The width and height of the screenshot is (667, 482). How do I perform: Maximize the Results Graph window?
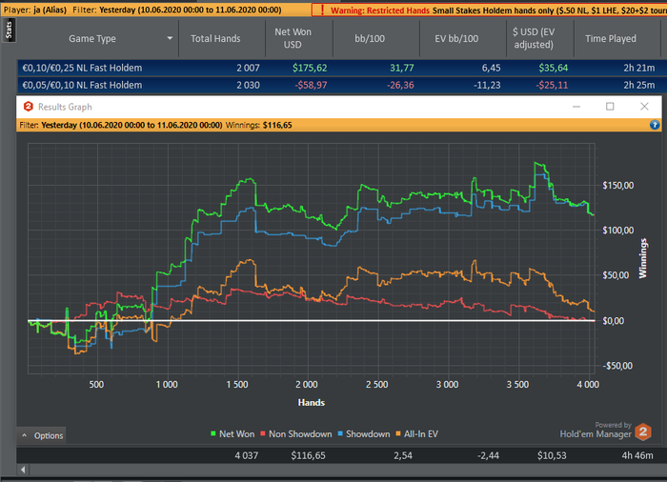pyautogui.click(x=610, y=107)
